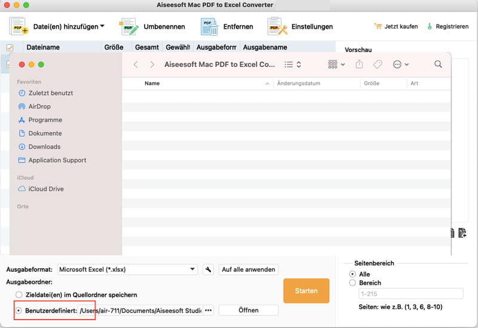The width and height of the screenshot is (478, 328).
Task: Toggle the select-all checkbox in file list header
Action: coord(10,47)
